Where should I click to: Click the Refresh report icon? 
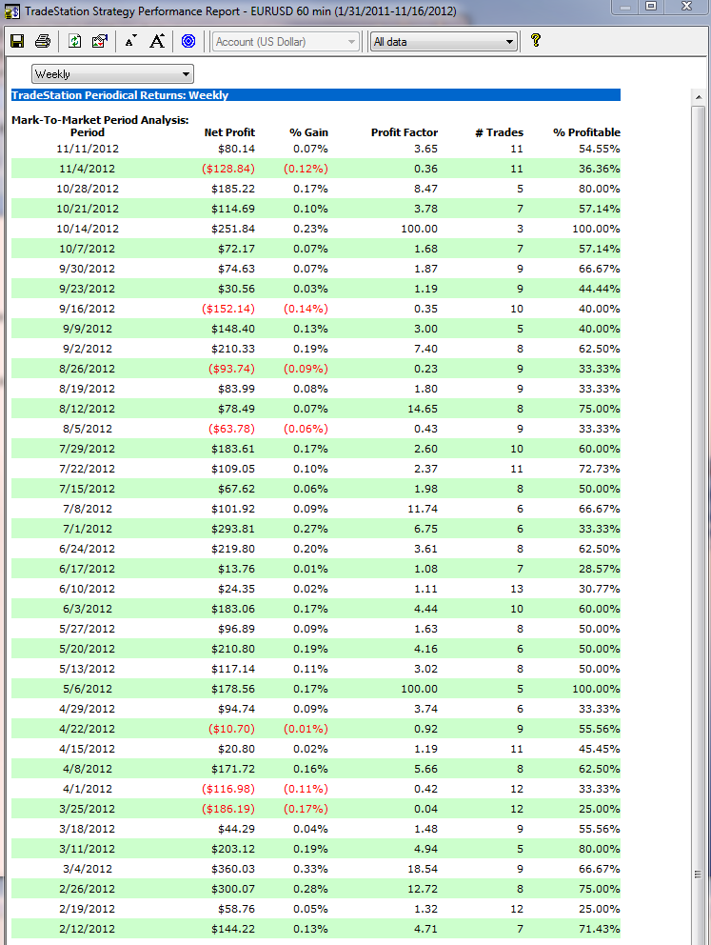[x=74, y=41]
